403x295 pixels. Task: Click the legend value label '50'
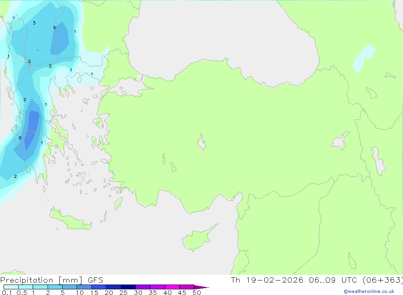click(197, 293)
